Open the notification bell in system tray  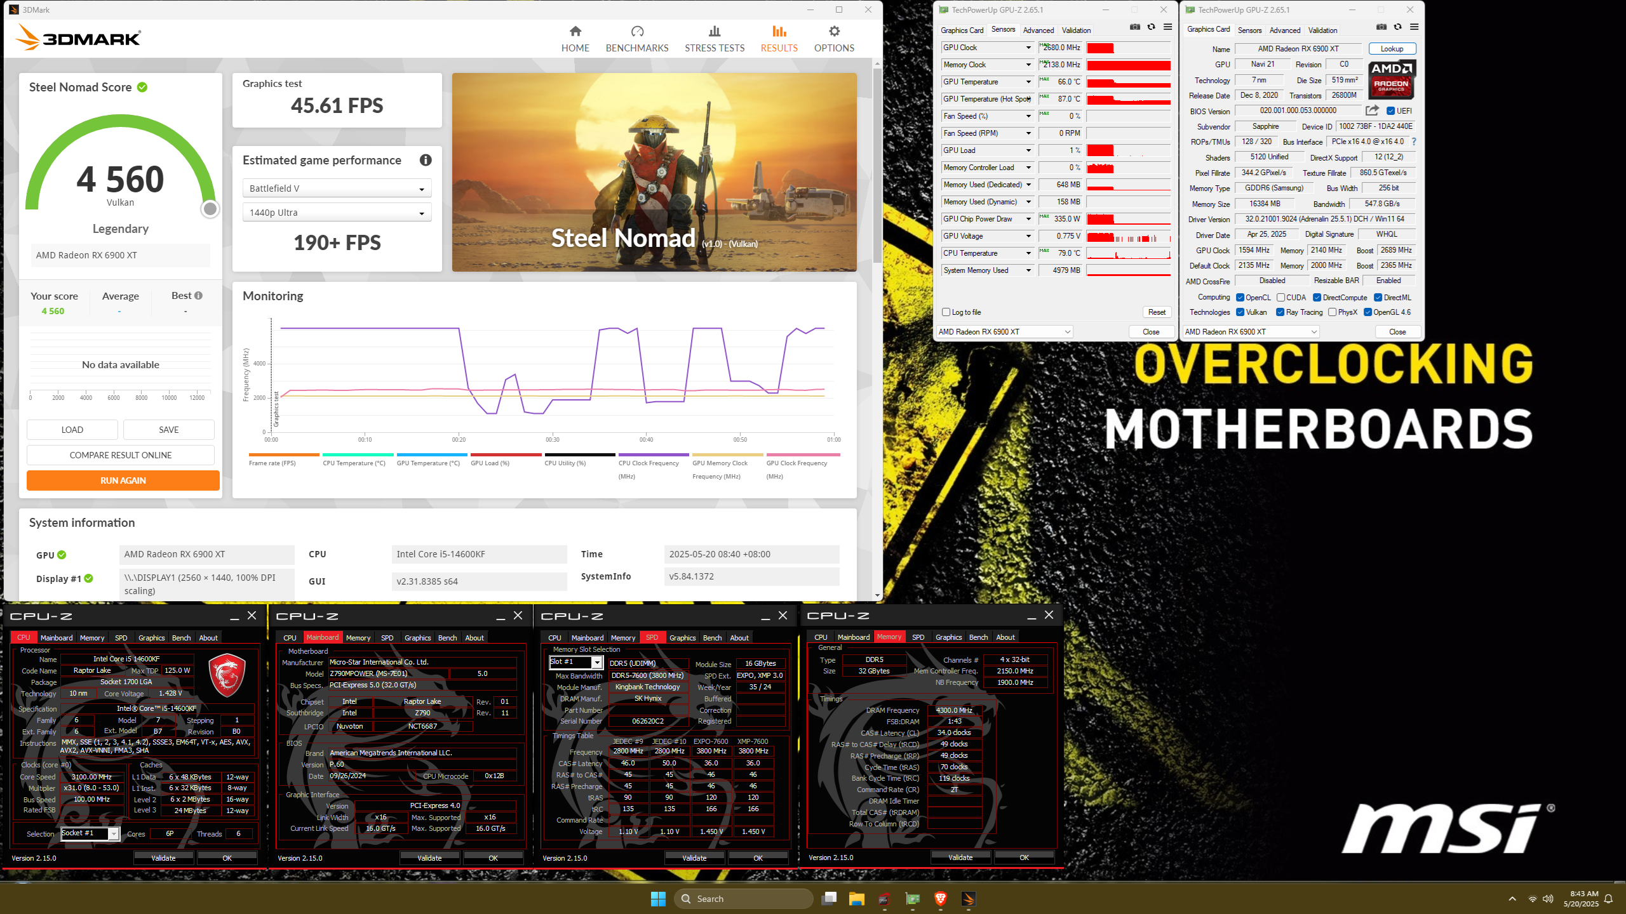coord(1608,899)
